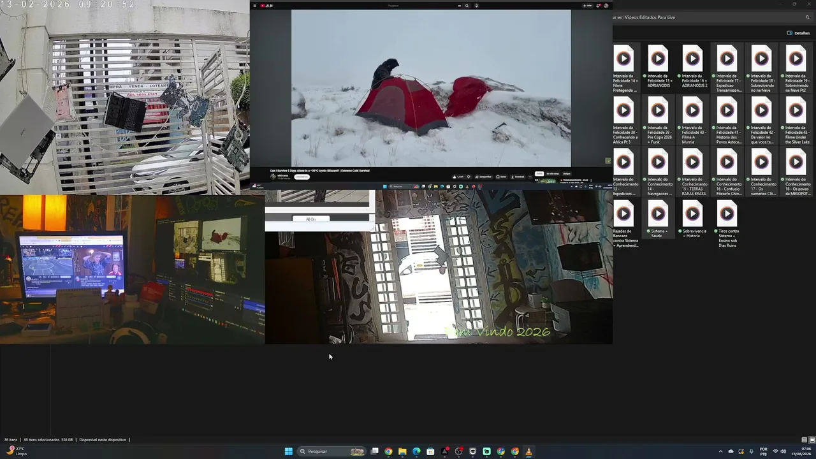
Task: Select file Intervalo da Felicidade 17 - Expedicao Transamazon
Action: [727, 68]
